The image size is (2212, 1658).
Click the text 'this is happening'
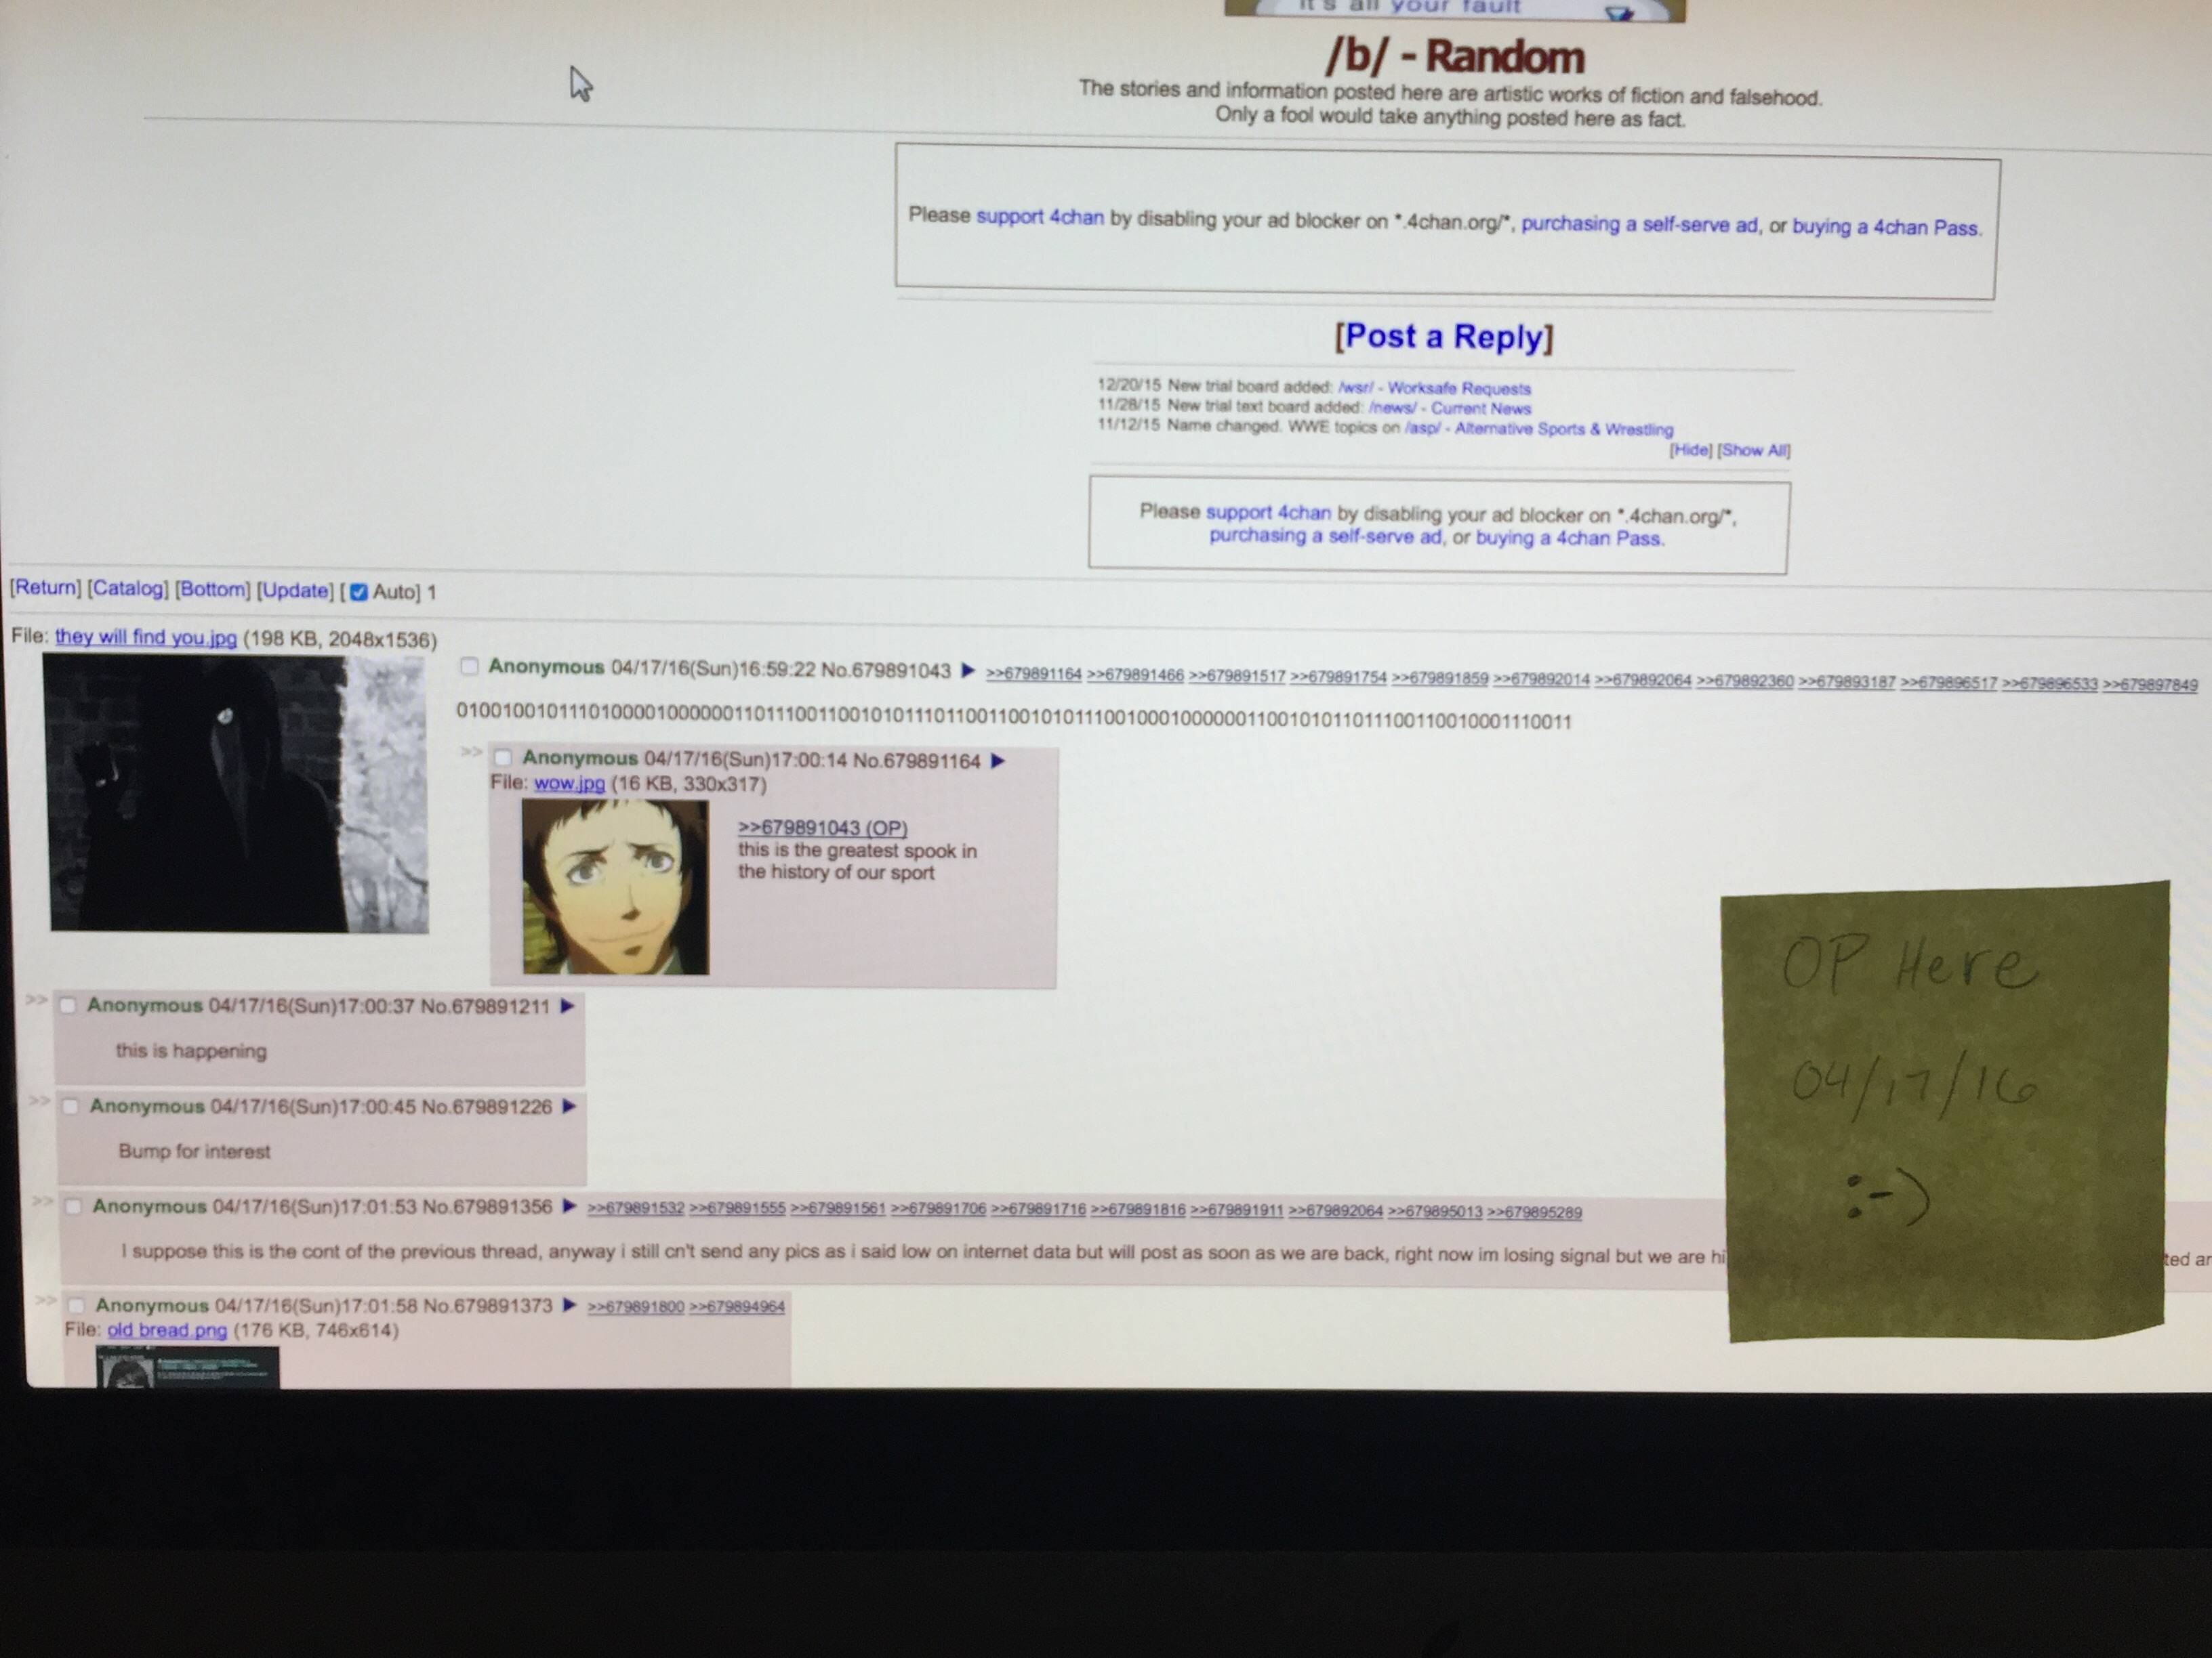tap(191, 1050)
